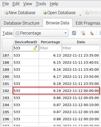Click the DeviceRowID cell in row 192
101x127 pixels.
(x=26, y=91)
